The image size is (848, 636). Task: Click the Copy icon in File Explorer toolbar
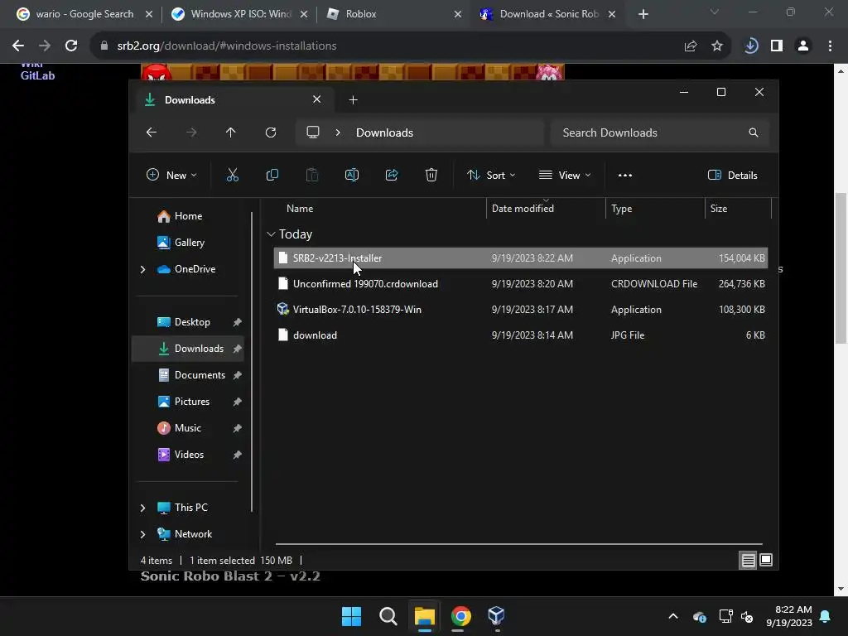tap(272, 176)
